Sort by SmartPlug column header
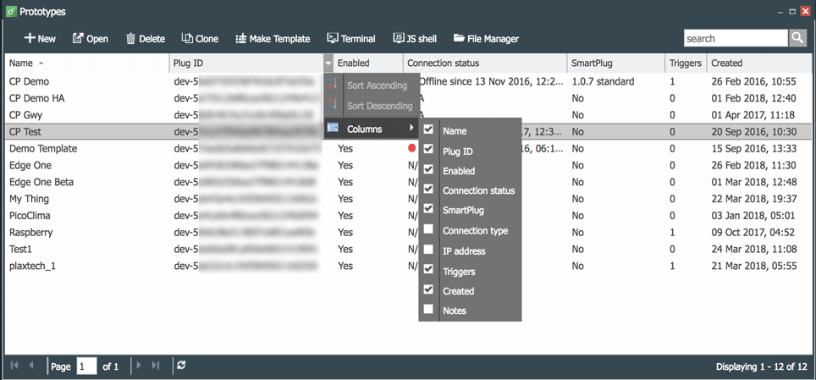The height and width of the screenshot is (380, 816). (617, 63)
